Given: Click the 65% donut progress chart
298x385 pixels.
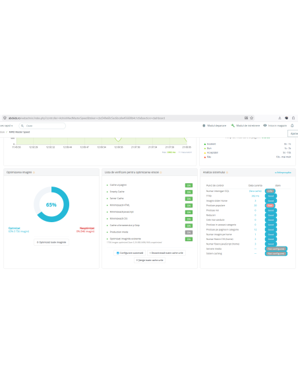Looking at the screenshot, I should pos(51,204).
